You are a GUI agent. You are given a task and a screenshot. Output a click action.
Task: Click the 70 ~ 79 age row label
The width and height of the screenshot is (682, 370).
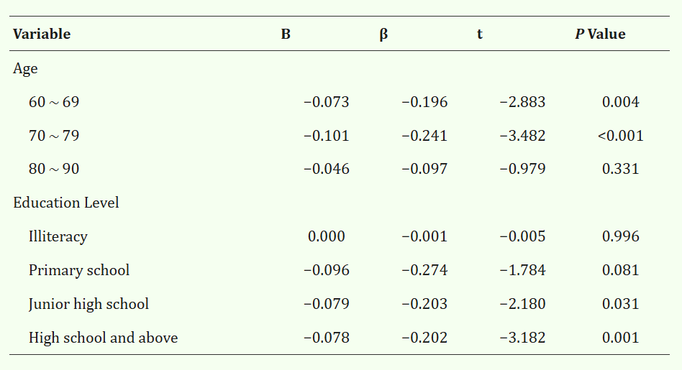point(54,136)
